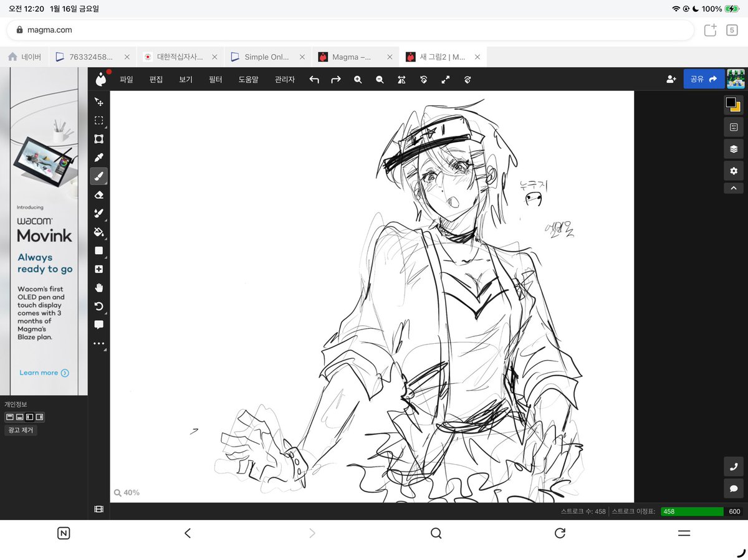This screenshot has height=560, width=748.
Task: Open the 보기 menu
Action: [x=186, y=80]
